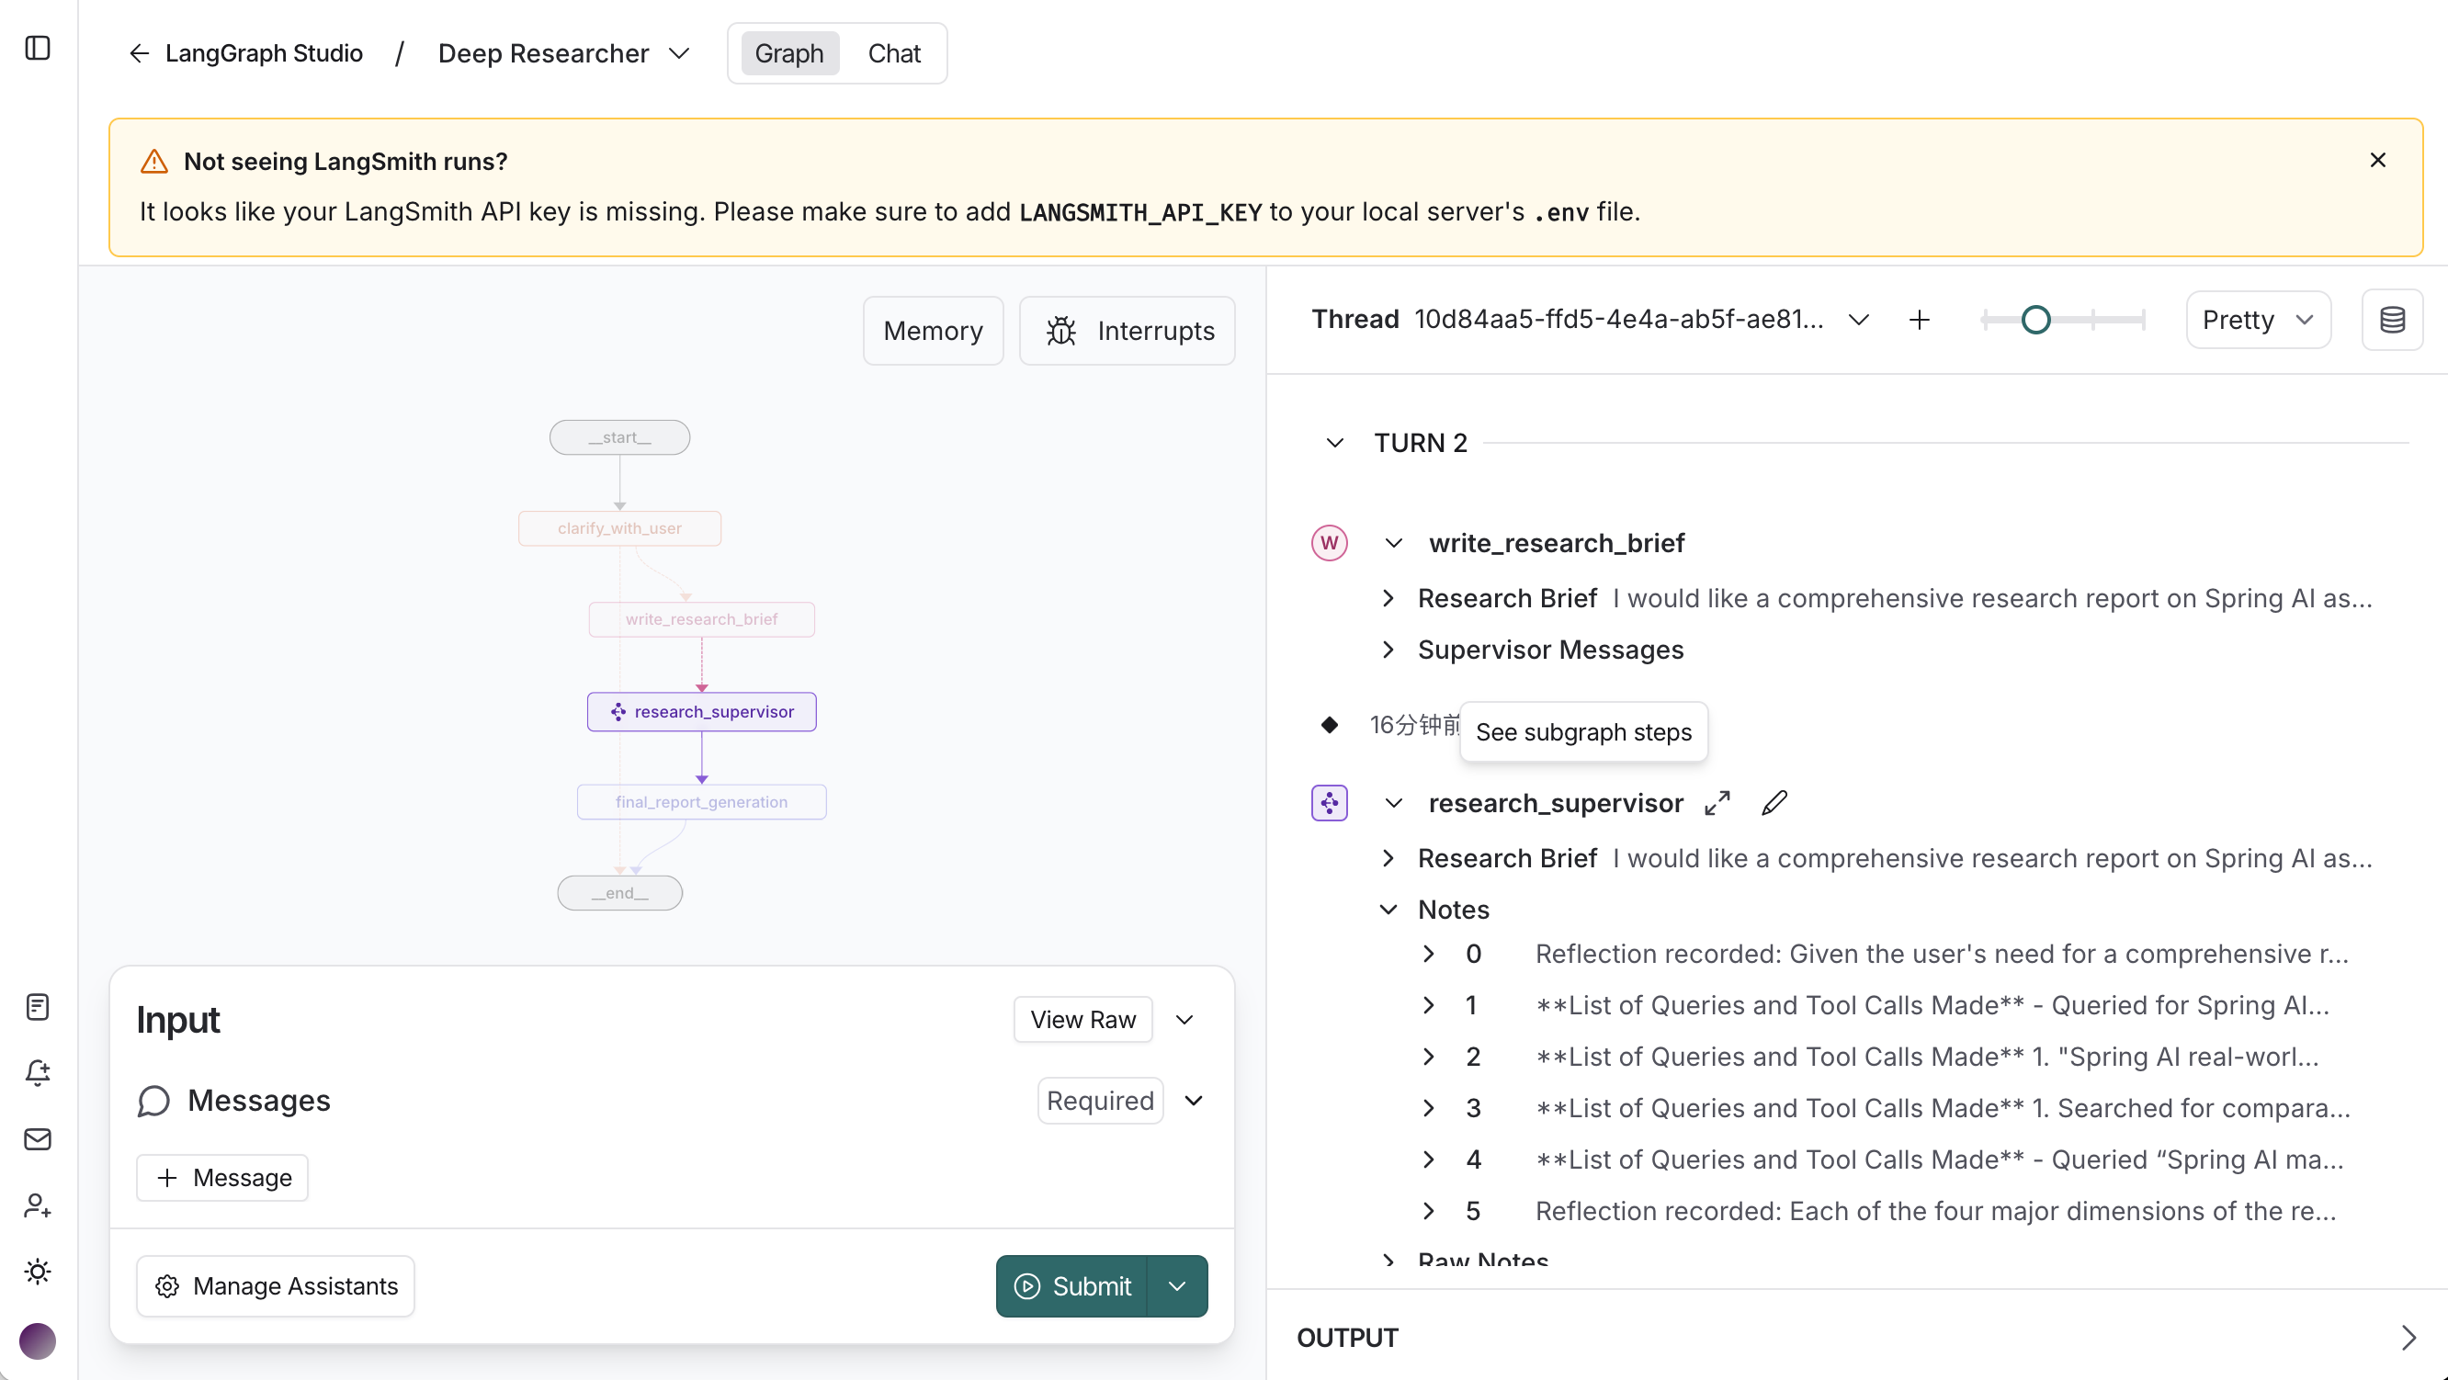Click the thread ID 10d84aa5 text
The height and width of the screenshot is (1380, 2448).
click(x=1618, y=320)
